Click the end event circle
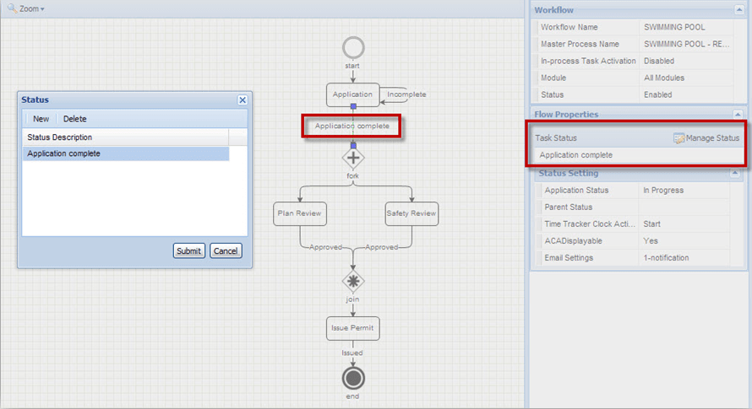This screenshot has width=752, height=409. tap(353, 376)
